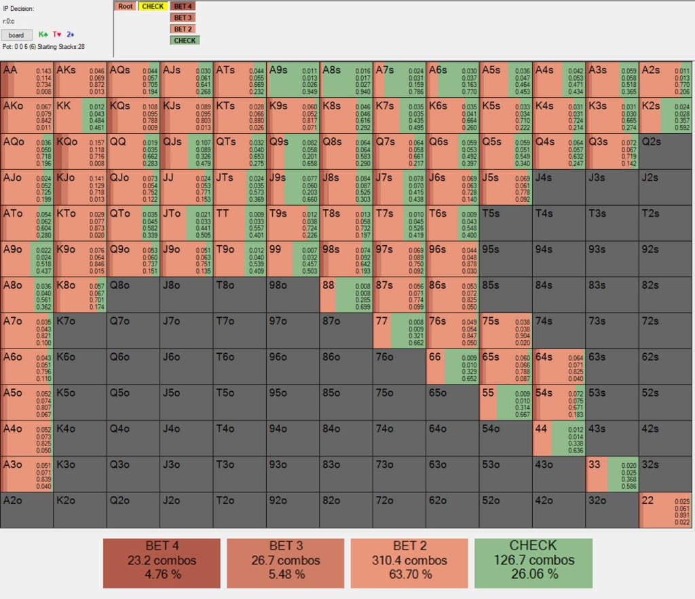Click the BET 3 26.7 combos summary box
Image resolution: width=695 pixels, height=599 pixels.
pos(285,563)
